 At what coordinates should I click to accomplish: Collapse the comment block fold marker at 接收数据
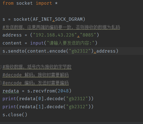click(x=1, y=67)
